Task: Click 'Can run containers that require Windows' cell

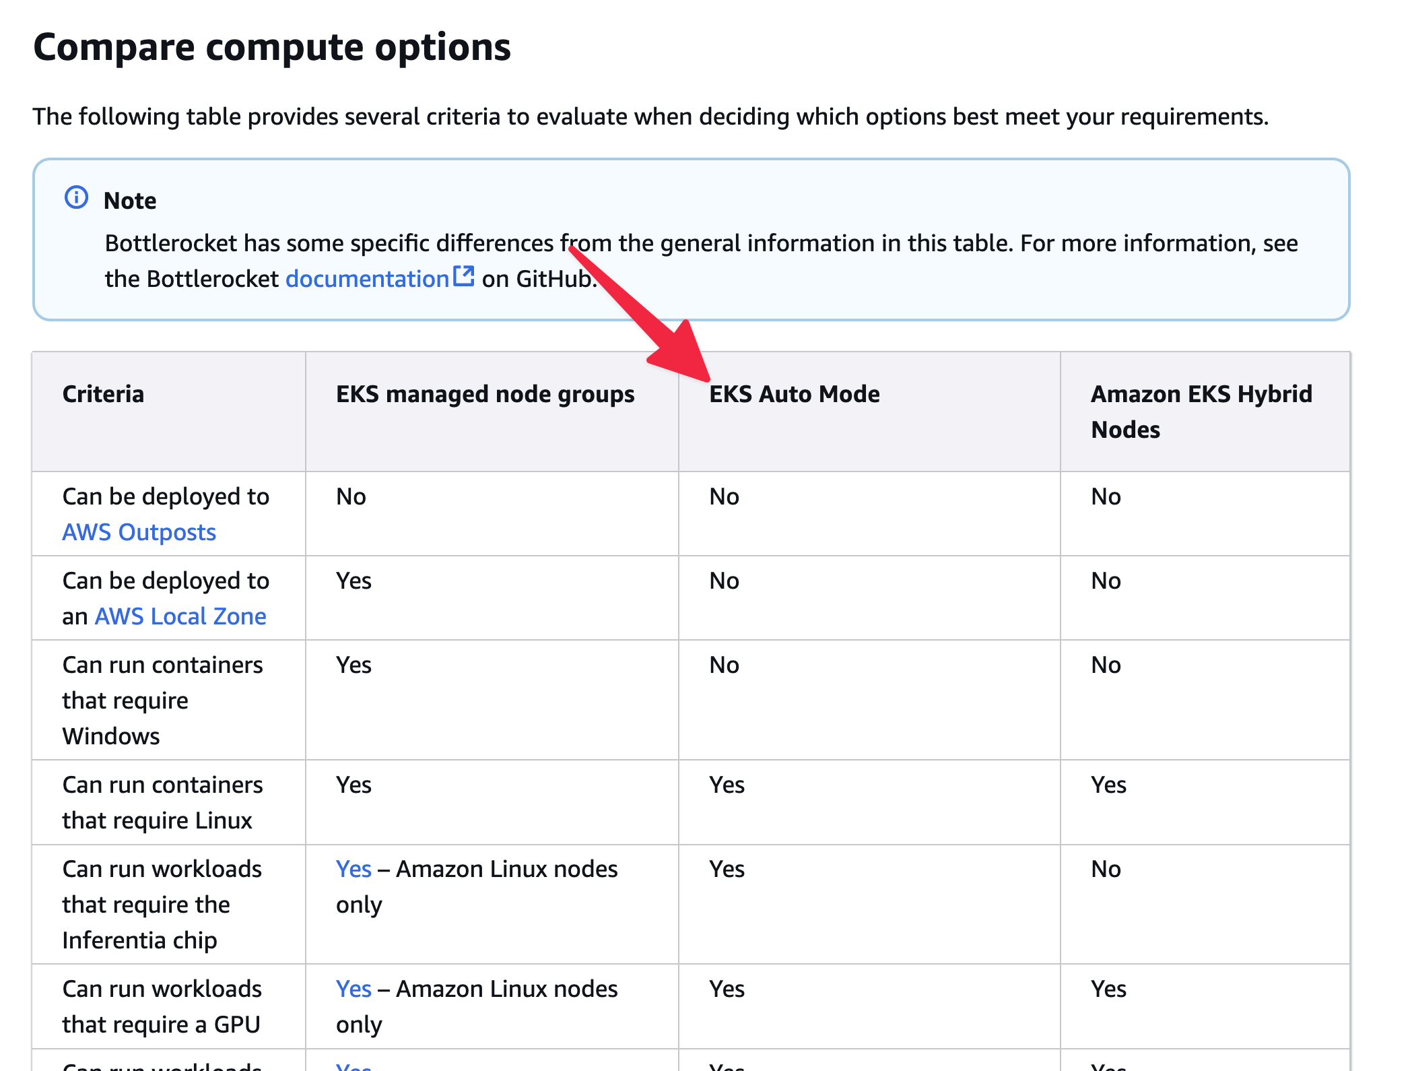Action: [x=162, y=701]
